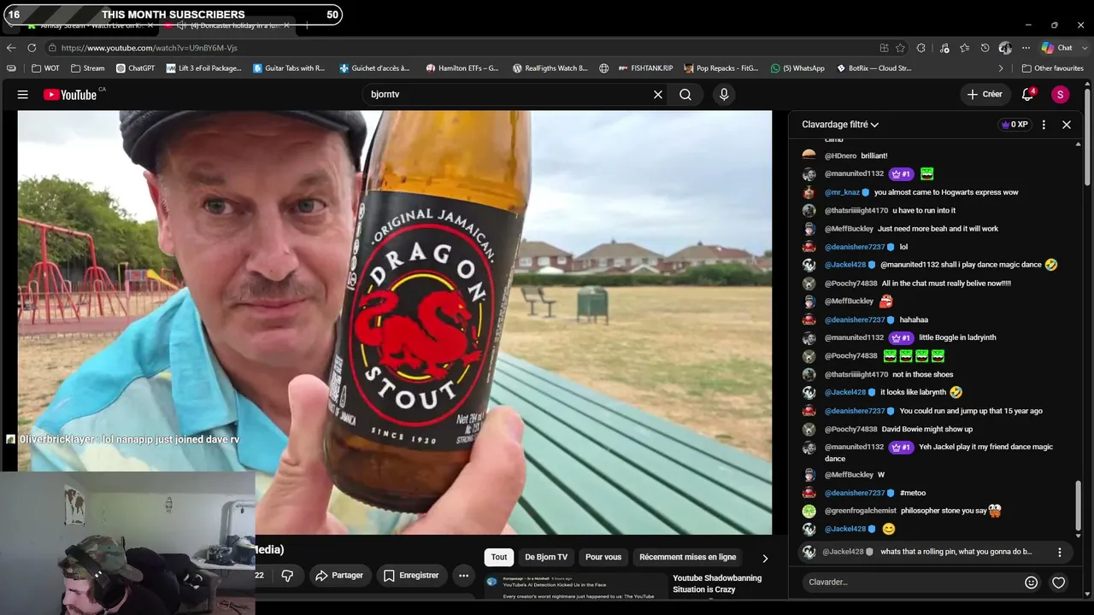The height and width of the screenshot is (615, 1094).
Task: Open Youtube Shadowbanning Situation is Crazy video
Action: pyautogui.click(x=717, y=583)
